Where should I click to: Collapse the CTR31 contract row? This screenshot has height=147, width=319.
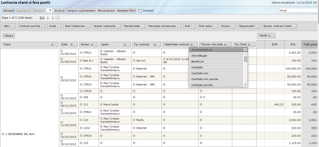(x=81, y=69)
